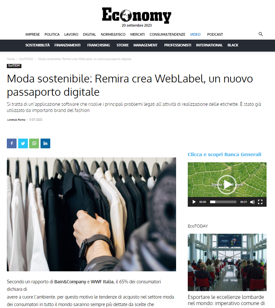Screen dimensions: 275x308
Task: Click the EcoTODAY breadcrumb link
Action: point(26,59)
